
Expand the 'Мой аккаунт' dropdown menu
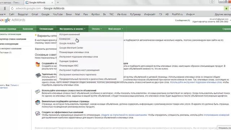115,29
